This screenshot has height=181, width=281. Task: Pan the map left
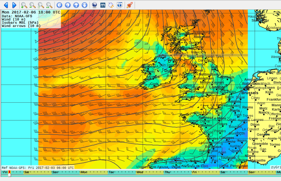(x=59, y=5)
